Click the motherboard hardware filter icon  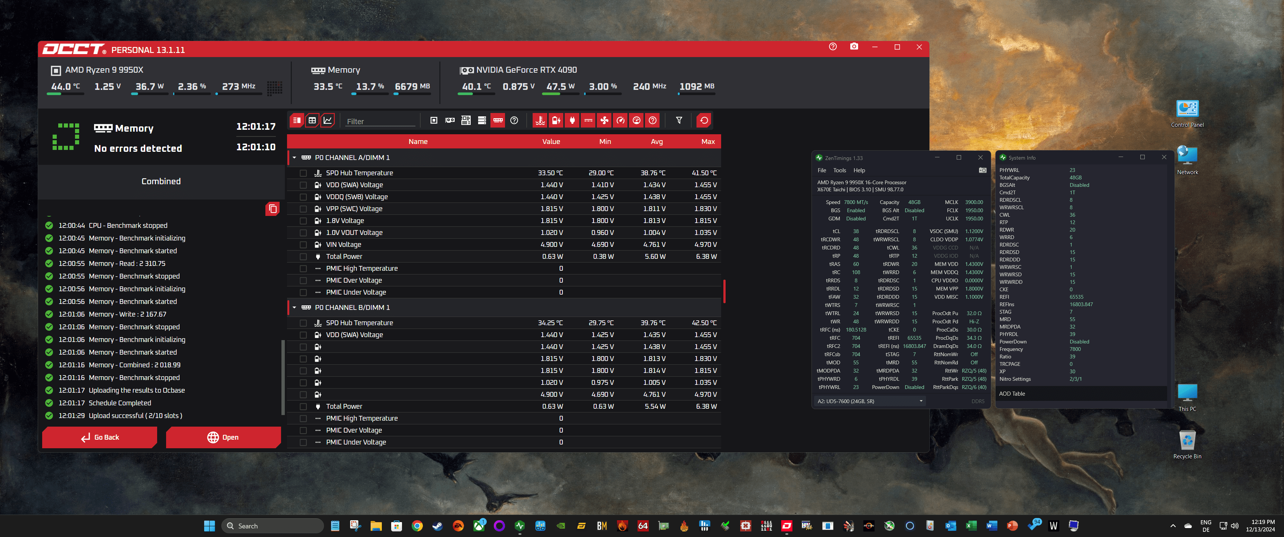[x=465, y=120]
